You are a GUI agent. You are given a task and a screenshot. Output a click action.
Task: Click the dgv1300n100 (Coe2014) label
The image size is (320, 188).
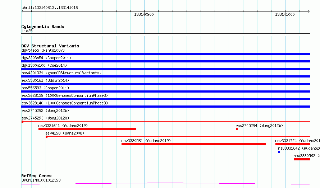[x=44, y=65]
